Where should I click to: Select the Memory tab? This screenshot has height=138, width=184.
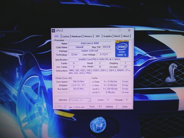[88, 36]
